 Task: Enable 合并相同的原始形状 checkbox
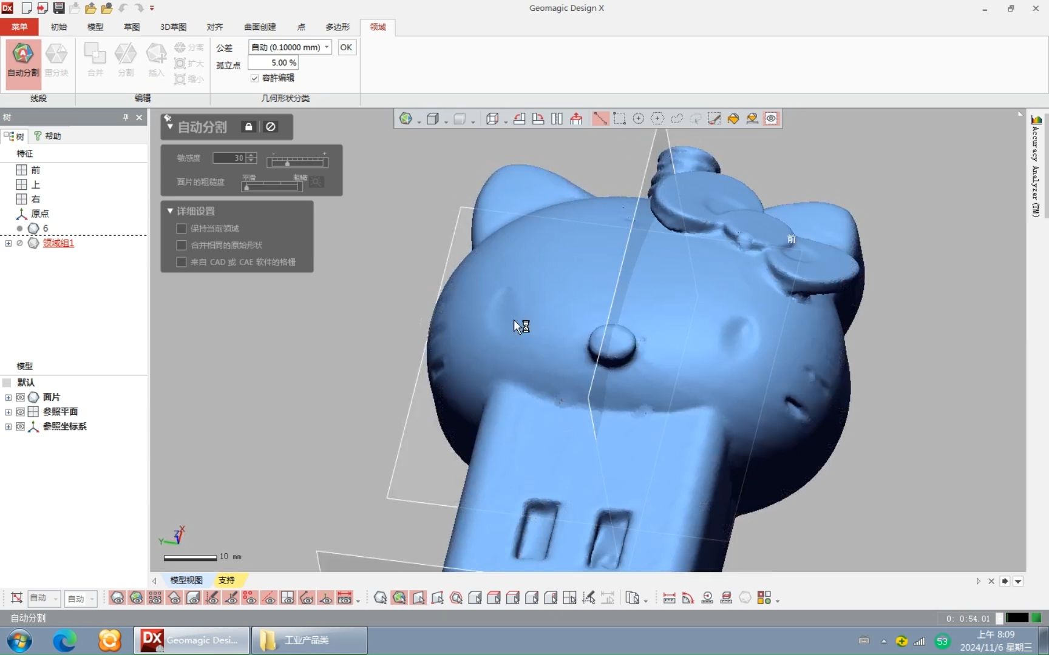tap(181, 245)
